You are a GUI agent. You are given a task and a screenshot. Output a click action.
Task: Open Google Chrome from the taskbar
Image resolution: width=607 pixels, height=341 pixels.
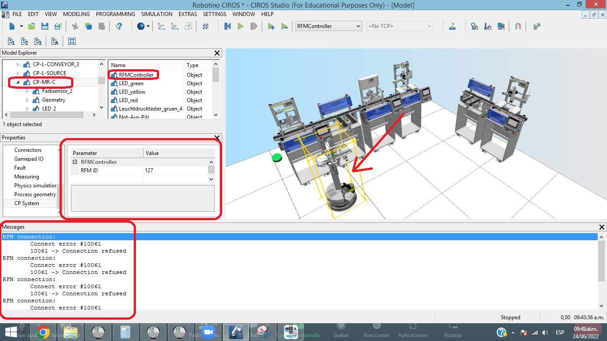click(x=43, y=332)
